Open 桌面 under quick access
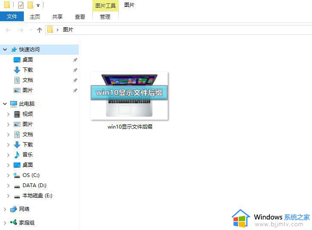 (28, 59)
